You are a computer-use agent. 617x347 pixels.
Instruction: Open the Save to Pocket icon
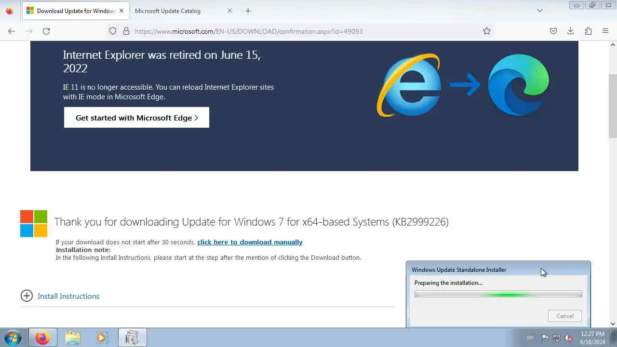point(553,31)
